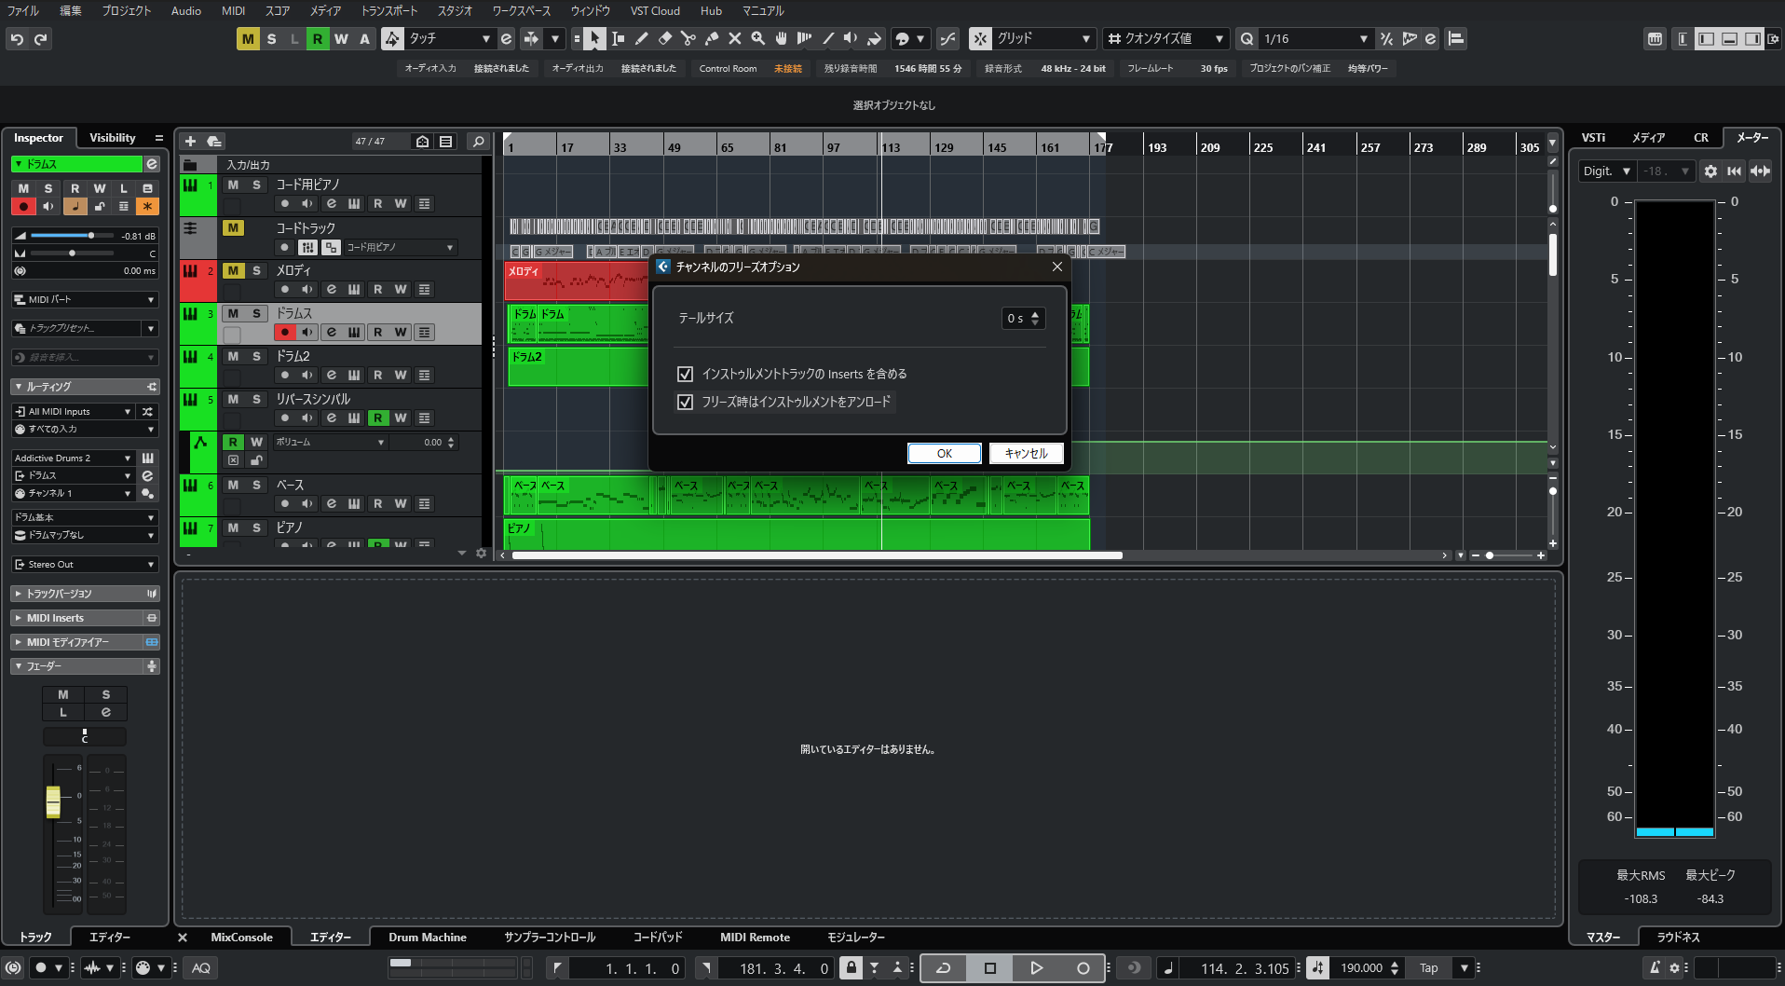Viewport: 1785px width, 986px height.
Task: Expand the MIDI Inserts inspector section
Action: [56, 619]
